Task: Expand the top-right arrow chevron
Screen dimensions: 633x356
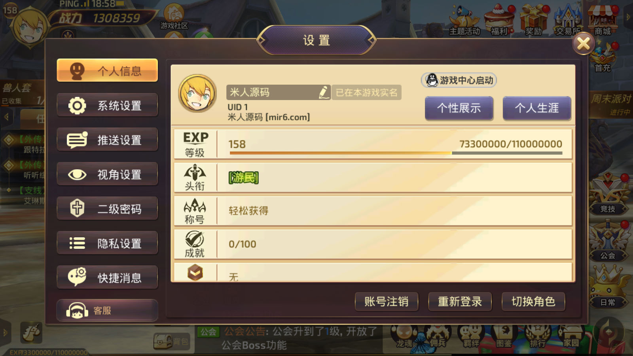Action: pyautogui.click(x=628, y=17)
